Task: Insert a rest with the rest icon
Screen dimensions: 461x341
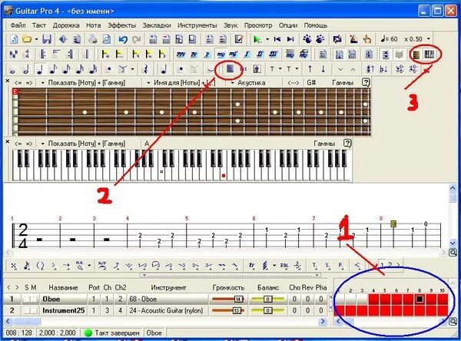Action: pos(145,70)
